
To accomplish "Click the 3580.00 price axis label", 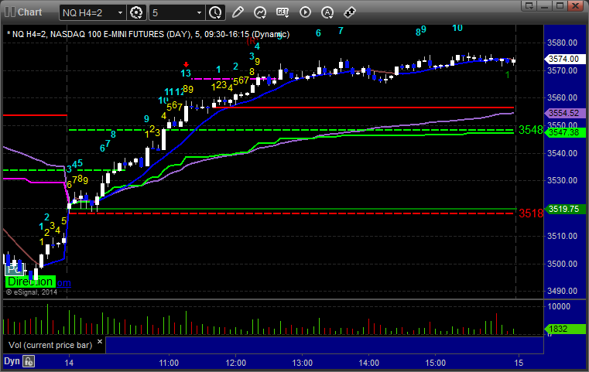I will (x=562, y=43).
